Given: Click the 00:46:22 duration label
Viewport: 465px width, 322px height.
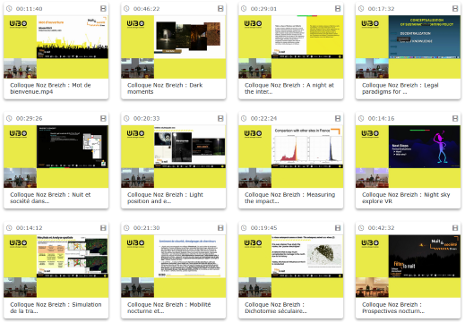Looking at the screenshot, I should 146,9.
